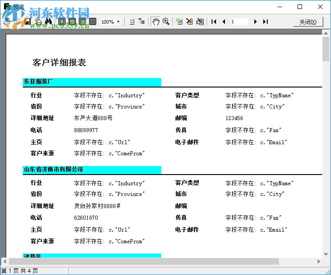The image size is (331, 275).
Task: Go to the first page
Action: [214, 21]
